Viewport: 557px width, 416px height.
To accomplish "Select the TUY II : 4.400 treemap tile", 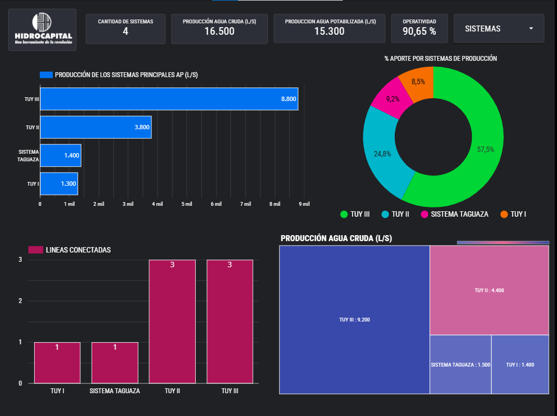I will [489, 290].
